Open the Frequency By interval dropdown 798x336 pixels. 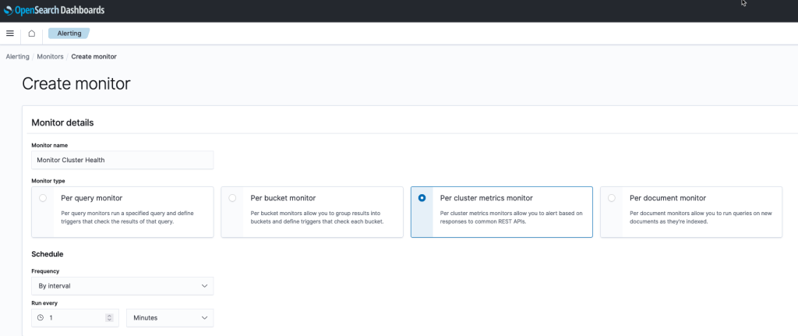coord(122,286)
